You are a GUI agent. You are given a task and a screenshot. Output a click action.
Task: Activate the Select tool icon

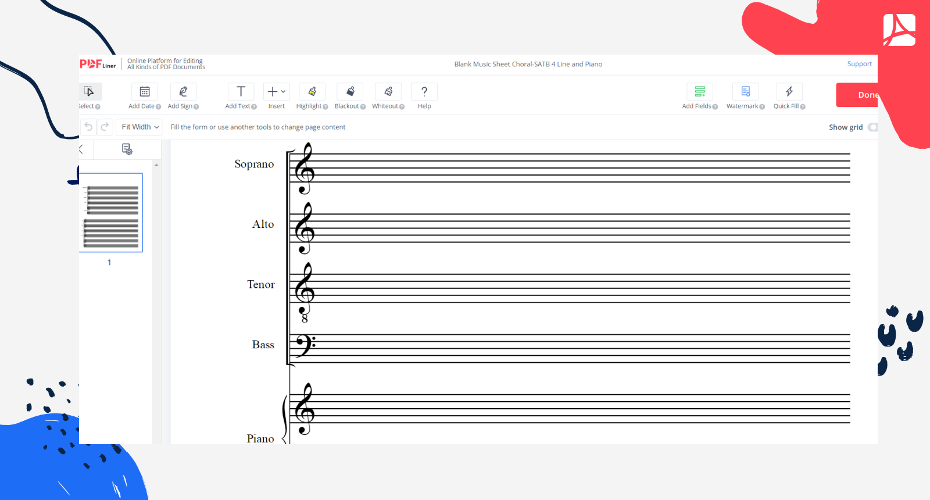click(x=90, y=91)
